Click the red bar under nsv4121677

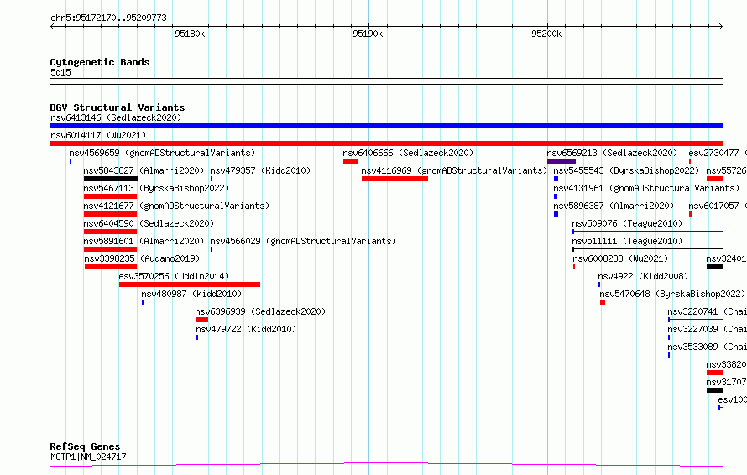[110, 214]
